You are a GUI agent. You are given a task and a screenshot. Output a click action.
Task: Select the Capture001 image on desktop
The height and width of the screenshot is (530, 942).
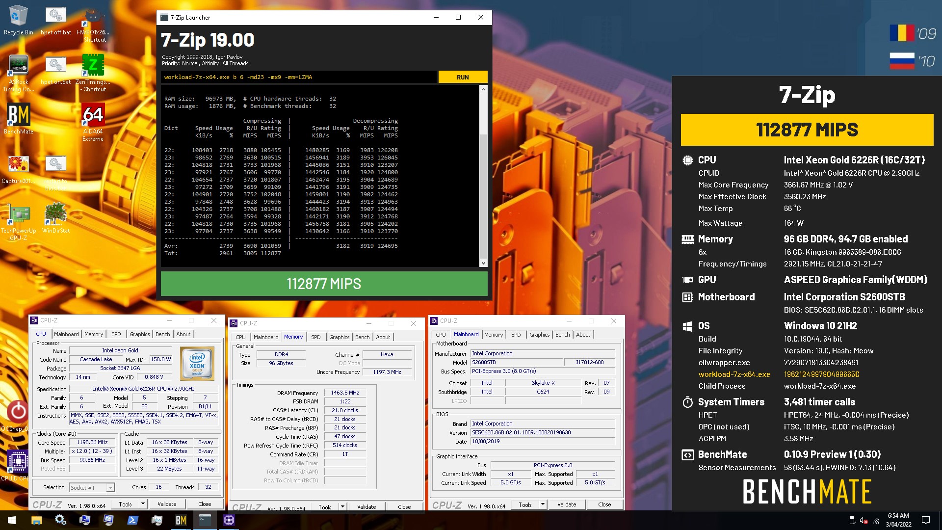(x=18, y=169)
